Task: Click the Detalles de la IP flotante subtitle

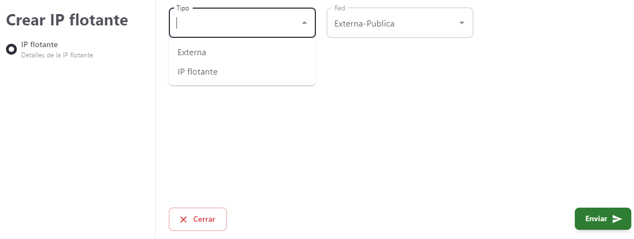Action: point(57,55)
